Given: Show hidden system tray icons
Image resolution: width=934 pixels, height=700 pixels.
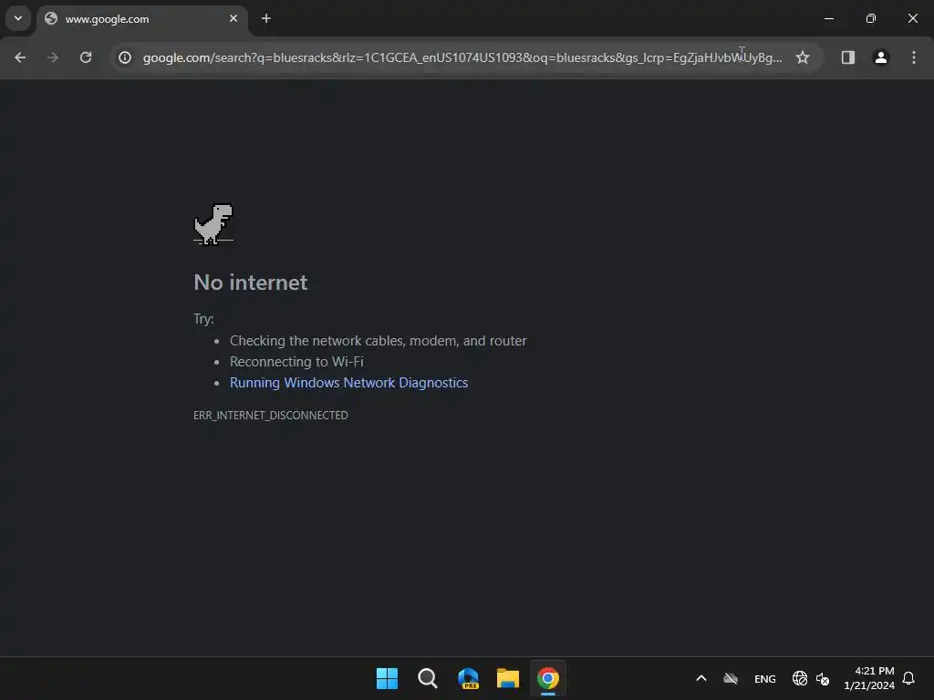Looking at the screenshot, I should 701,678.
